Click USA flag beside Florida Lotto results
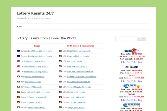This screenshot has height=111, width=167. pyautogui.click(x=60, y=92)
